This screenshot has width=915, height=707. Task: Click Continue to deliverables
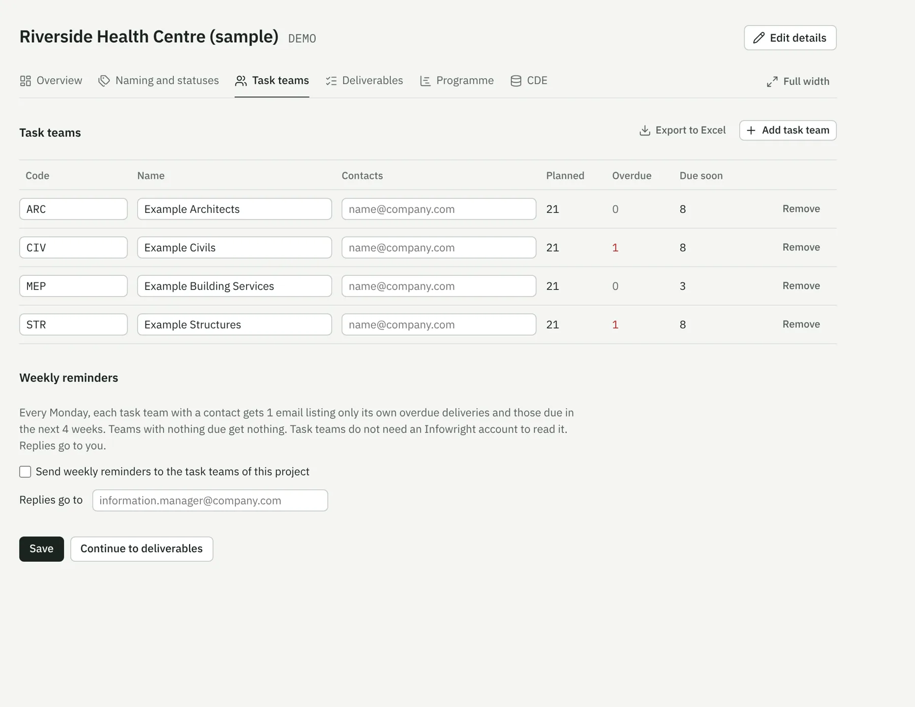[x=142, y=549]
